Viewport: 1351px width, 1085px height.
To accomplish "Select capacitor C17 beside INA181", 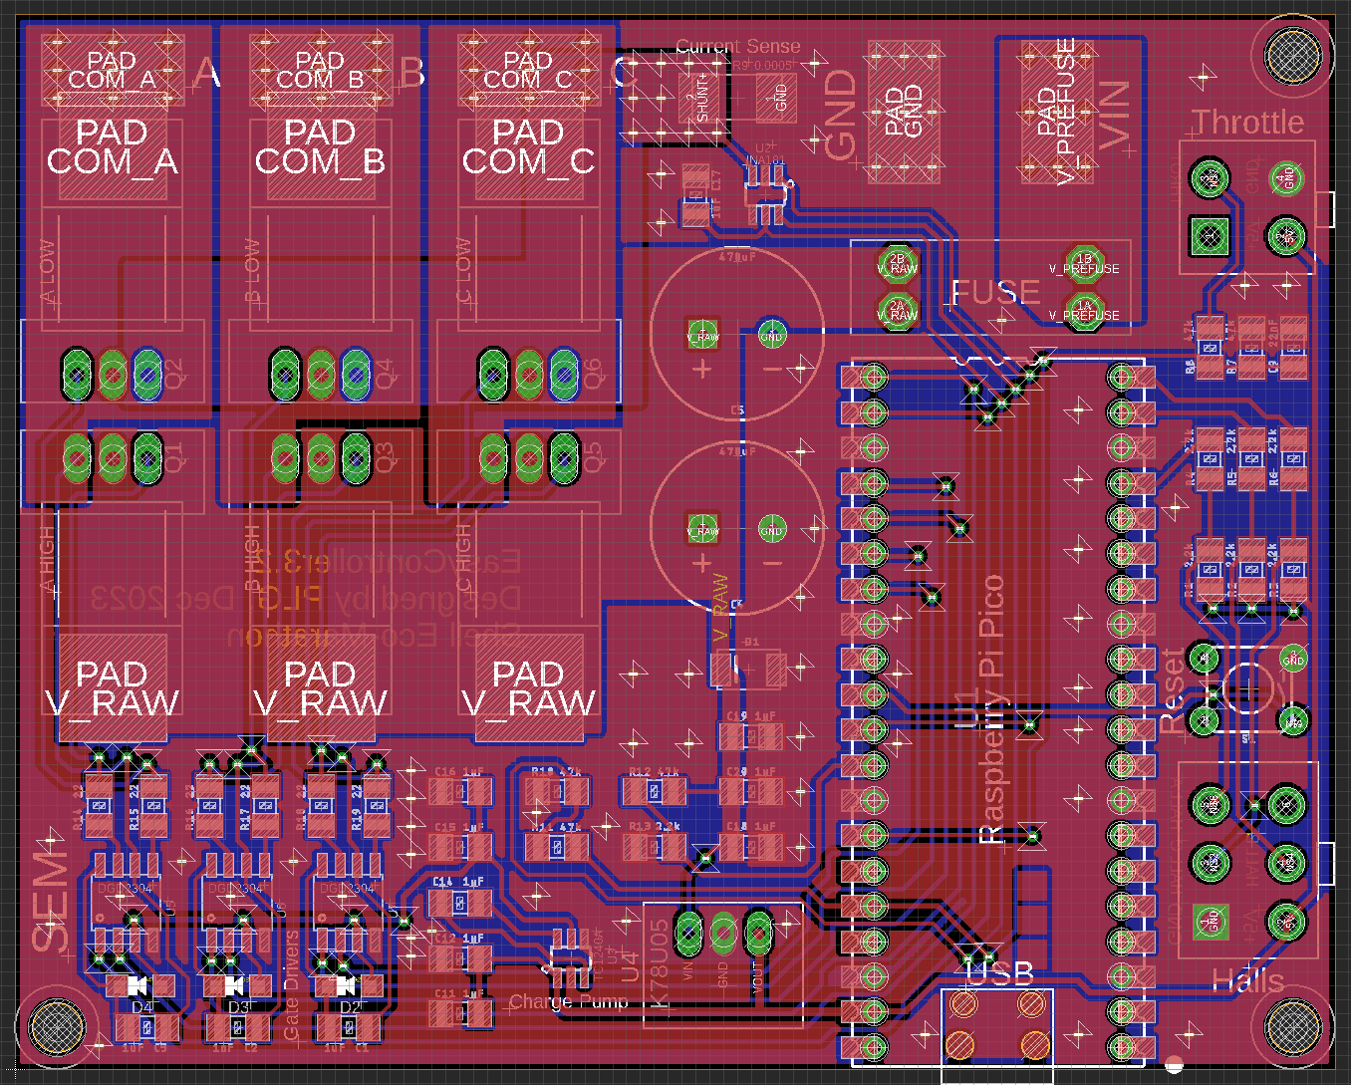I will point(694,194).
